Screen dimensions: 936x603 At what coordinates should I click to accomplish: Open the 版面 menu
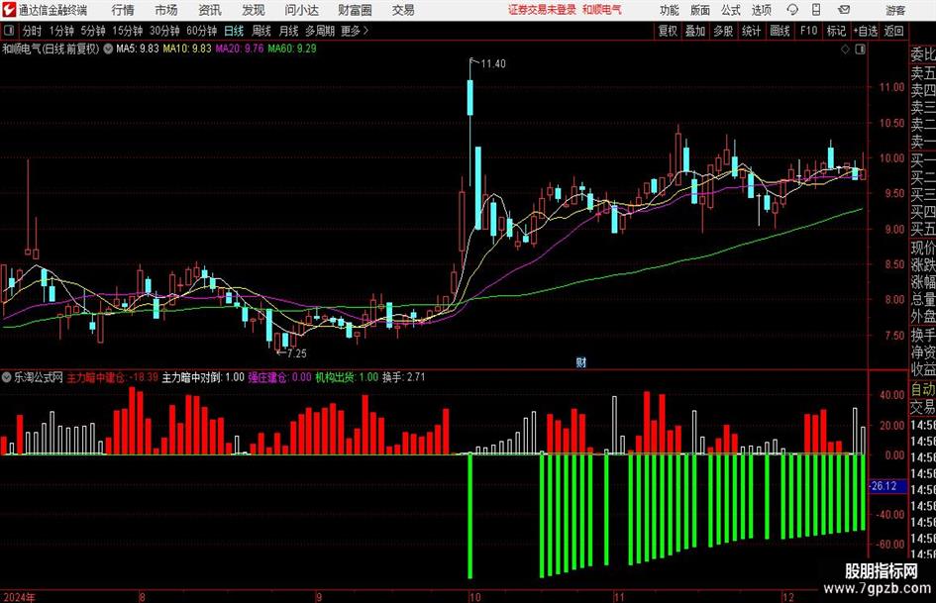[x=700, y=10]
